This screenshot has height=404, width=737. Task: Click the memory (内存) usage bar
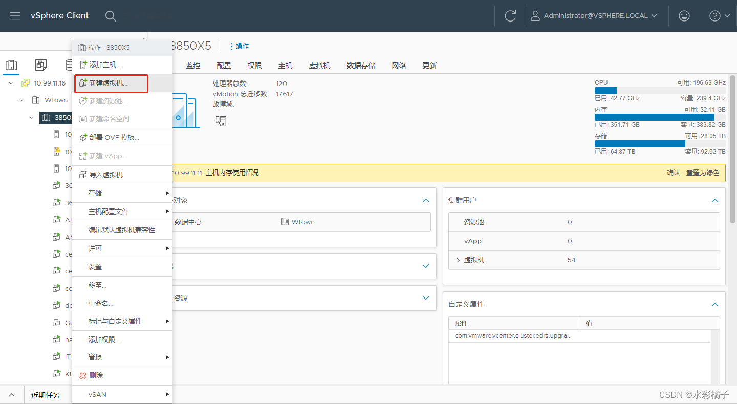tap(660, 117)
